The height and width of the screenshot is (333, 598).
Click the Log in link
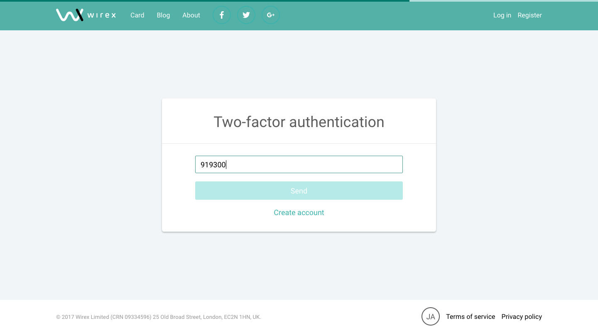click(x=502, y=15)
